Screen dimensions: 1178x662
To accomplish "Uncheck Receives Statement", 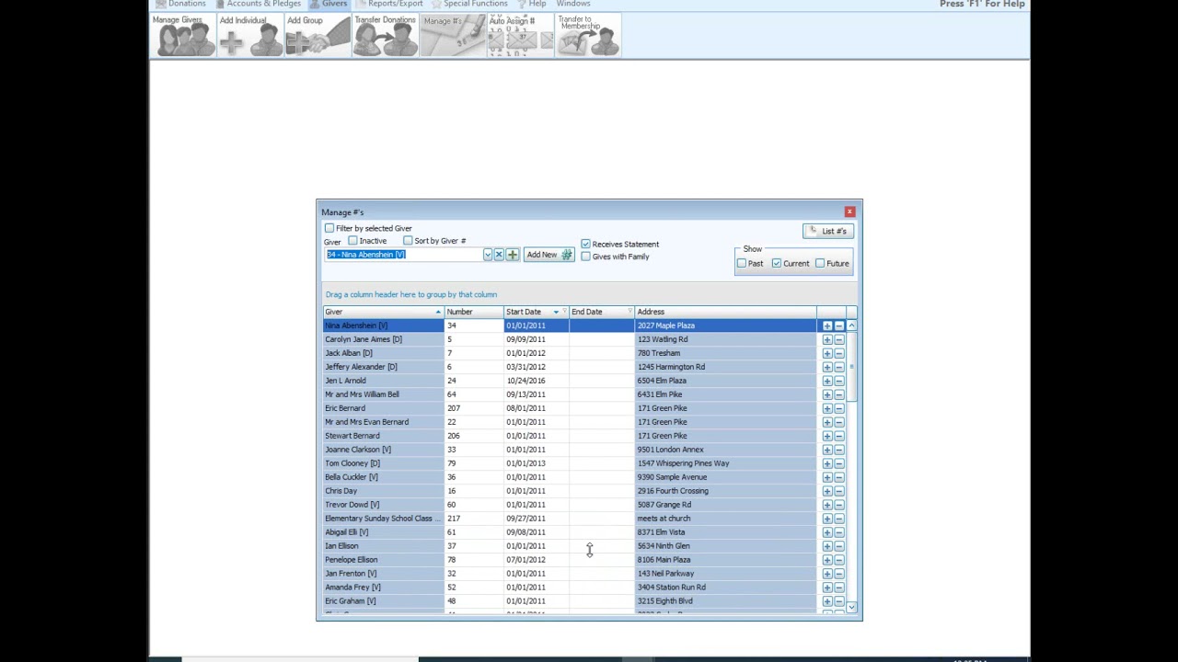I will tap(586, 244).
